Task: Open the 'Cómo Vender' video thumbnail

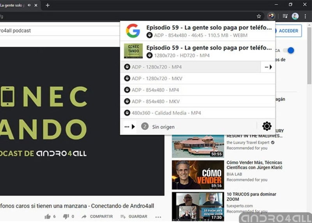Action: coord(198,175)
